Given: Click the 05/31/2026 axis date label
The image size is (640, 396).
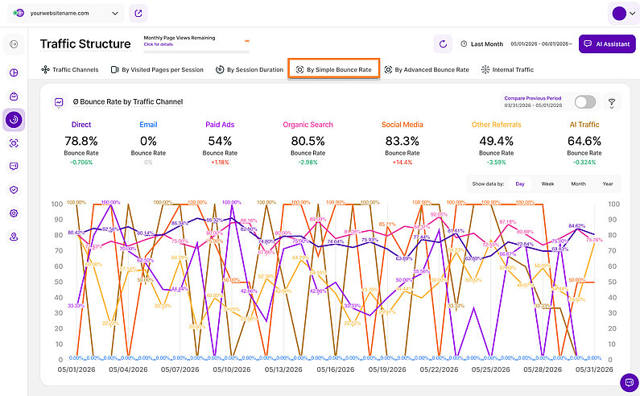Looking at the screenshot, I should click(x=594, y=369).
